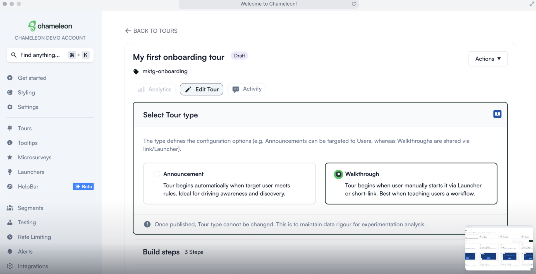The image size is (536, 274).
Task: Open Tours in the sidebar
Action: click(25, 128)
